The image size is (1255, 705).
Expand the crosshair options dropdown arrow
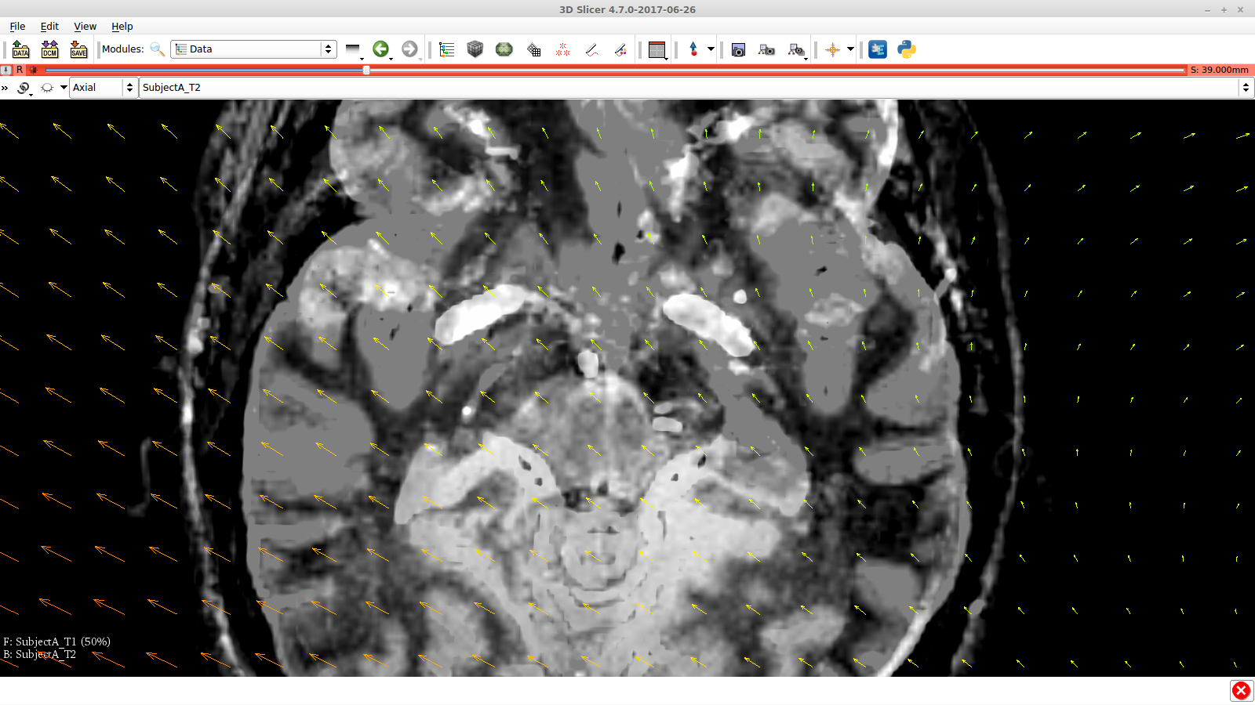[x=850, y=49]
